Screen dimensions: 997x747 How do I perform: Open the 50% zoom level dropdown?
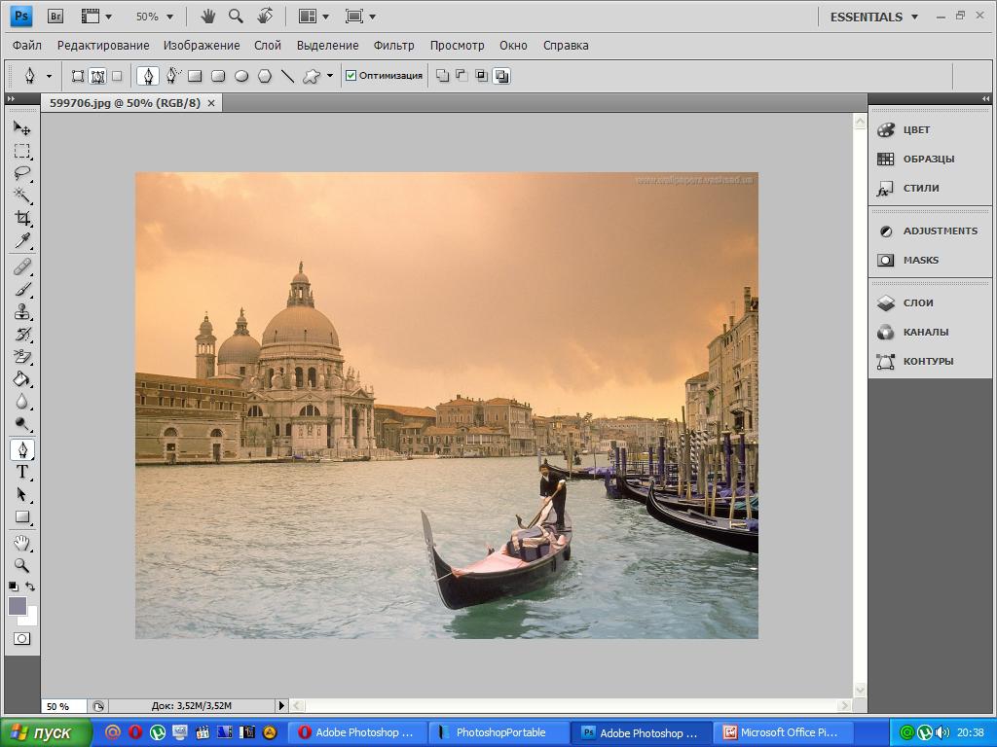(x=155, y=17)
